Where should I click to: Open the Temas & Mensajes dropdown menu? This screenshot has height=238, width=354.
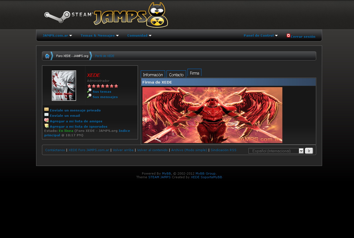pos(100,36)
